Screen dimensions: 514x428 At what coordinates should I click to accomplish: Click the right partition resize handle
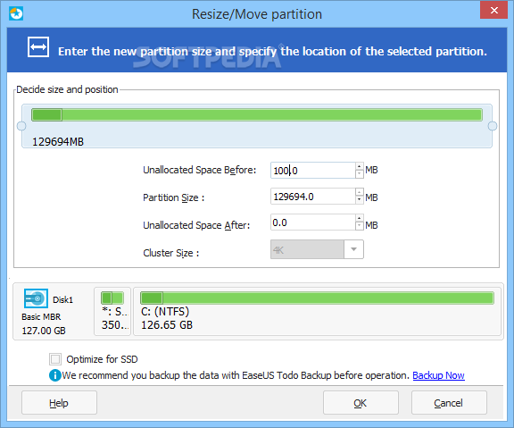tap(493, 126)
